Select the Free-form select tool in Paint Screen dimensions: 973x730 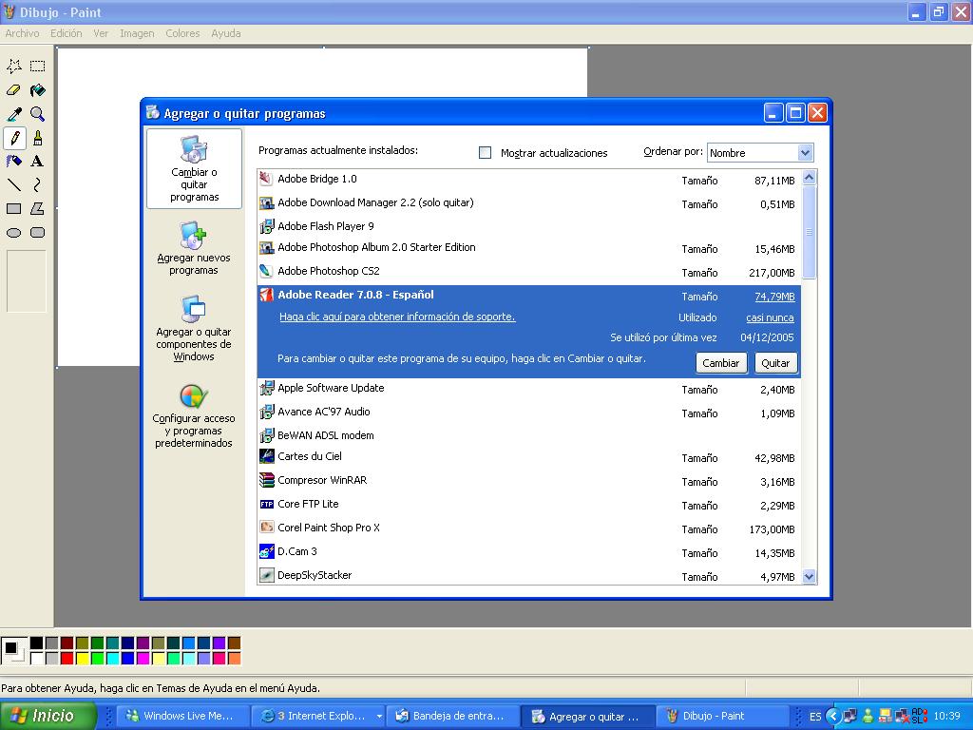tap(14, 66)
